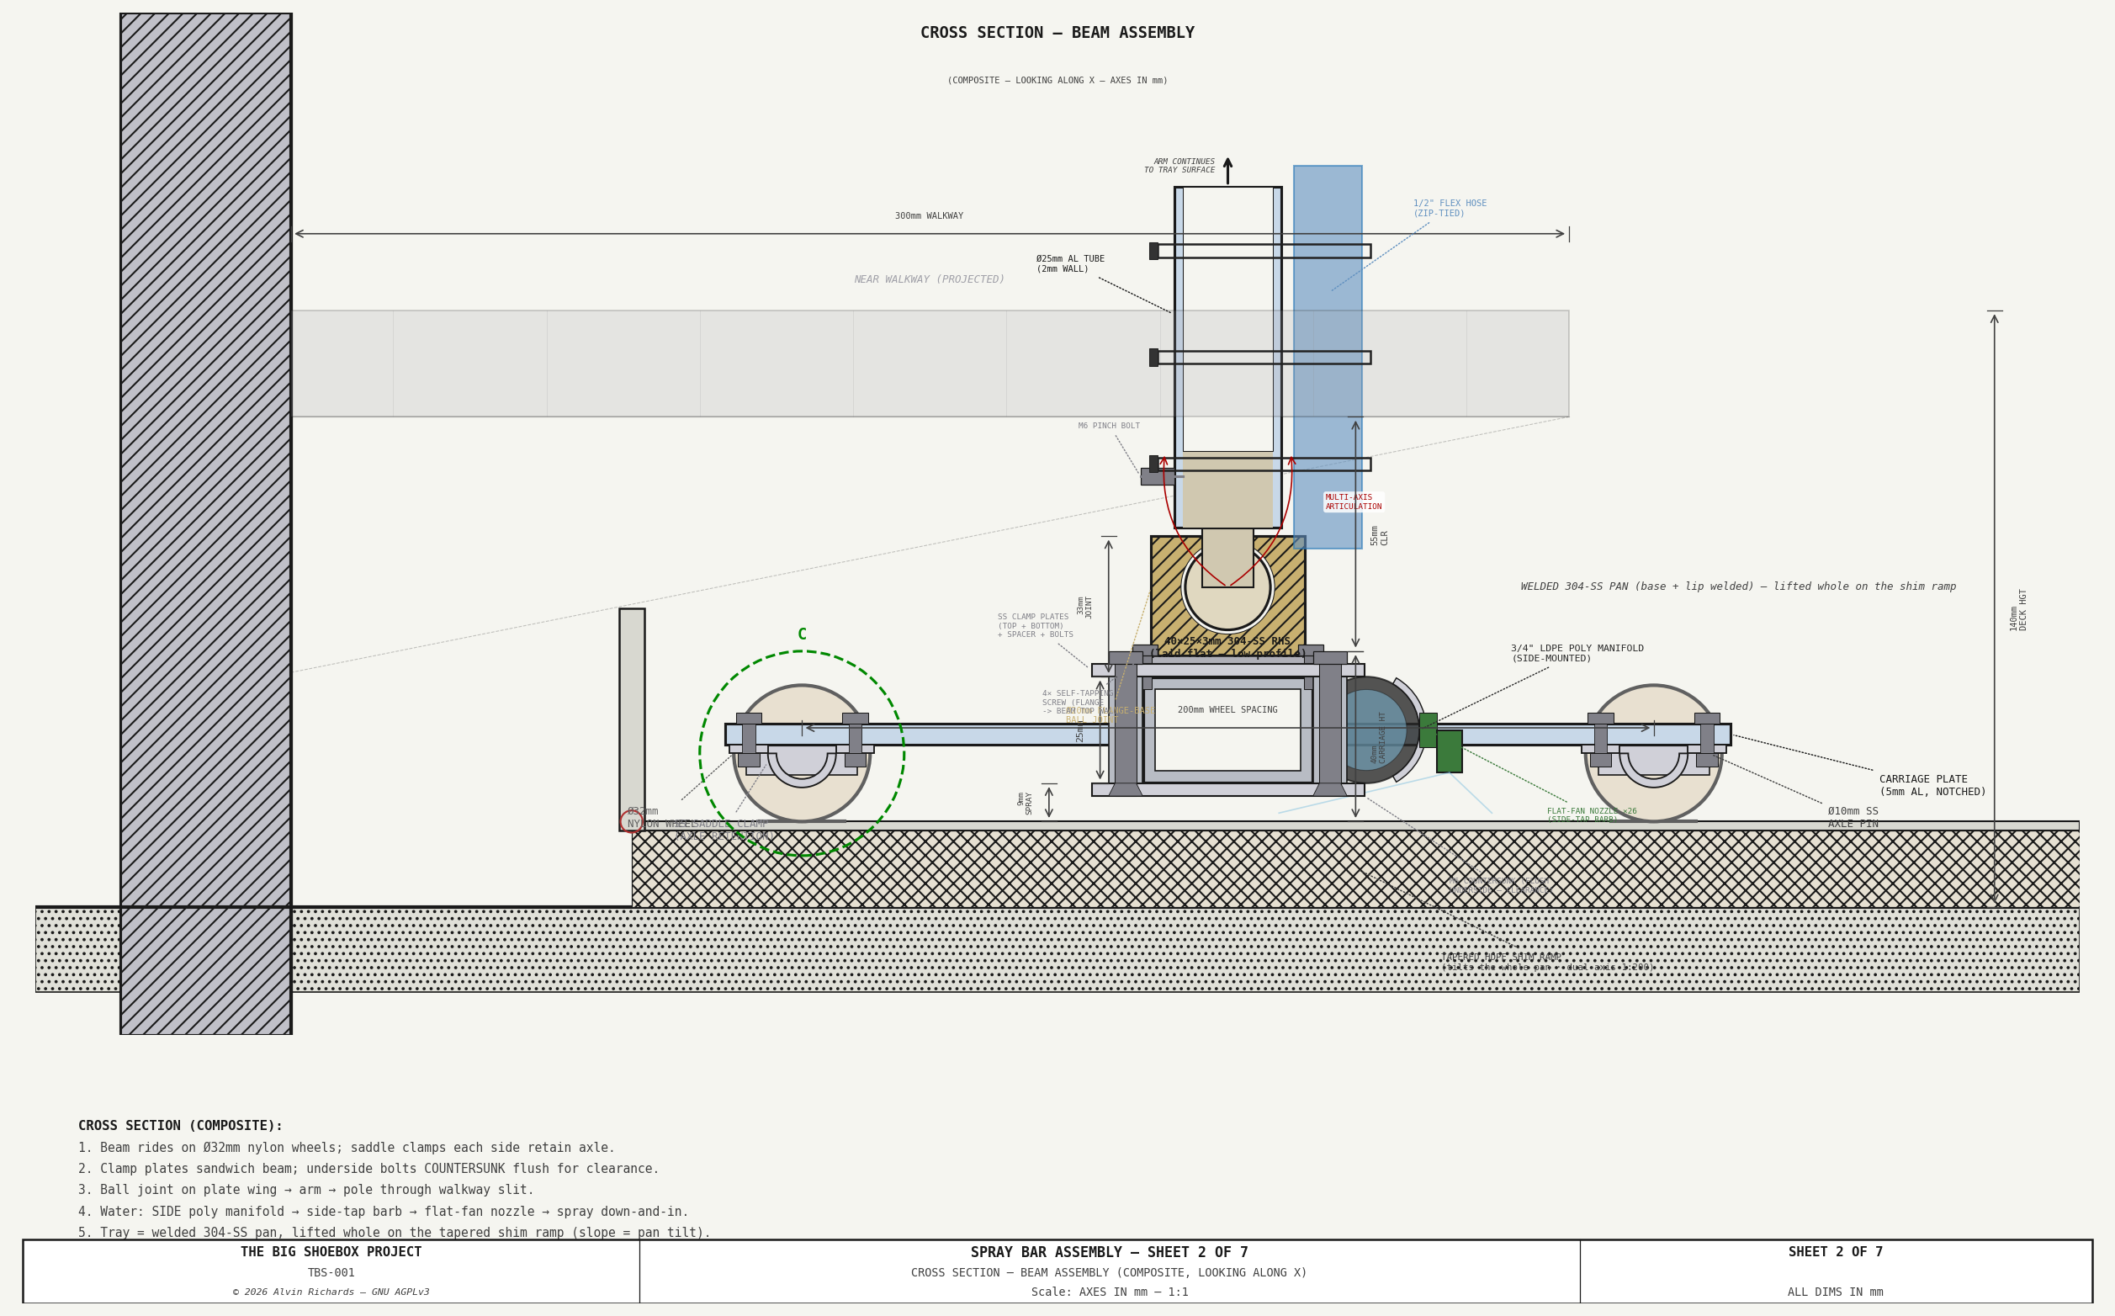The width and height of the screenshot is (2115, 1316).
Task: Click the 'Ø10mm SS AXLE PIN' callout
Action: point(1853,817)
